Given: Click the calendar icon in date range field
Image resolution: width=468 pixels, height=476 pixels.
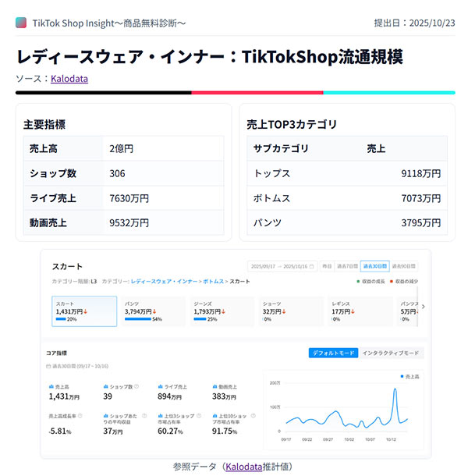Looking at the screenshot, I should (x=312, y=266).
